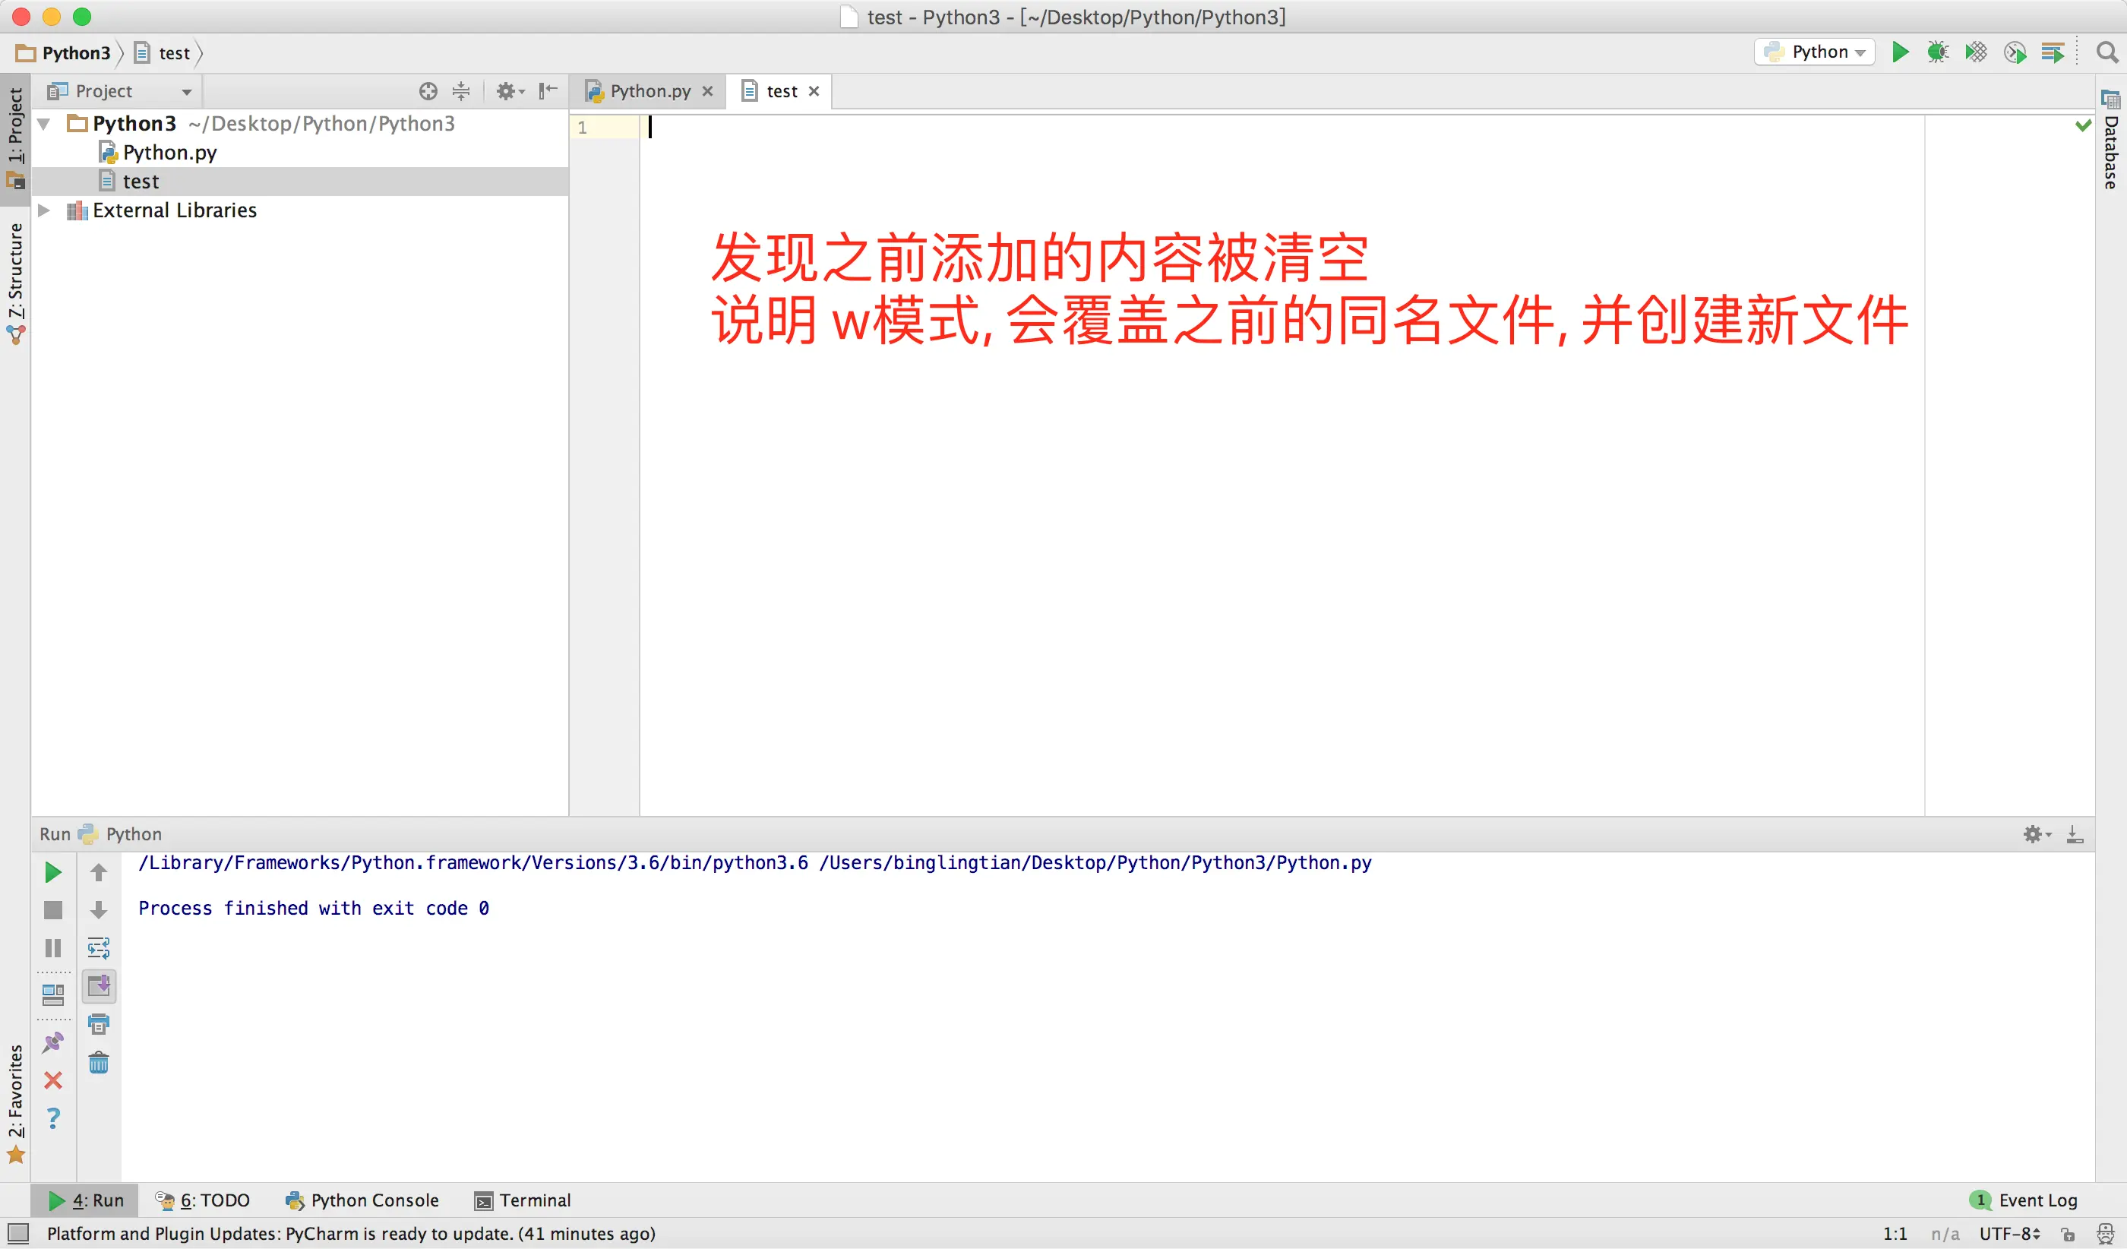
Task: Click the green Run button in top toolbar
Action: [1900, 52]
